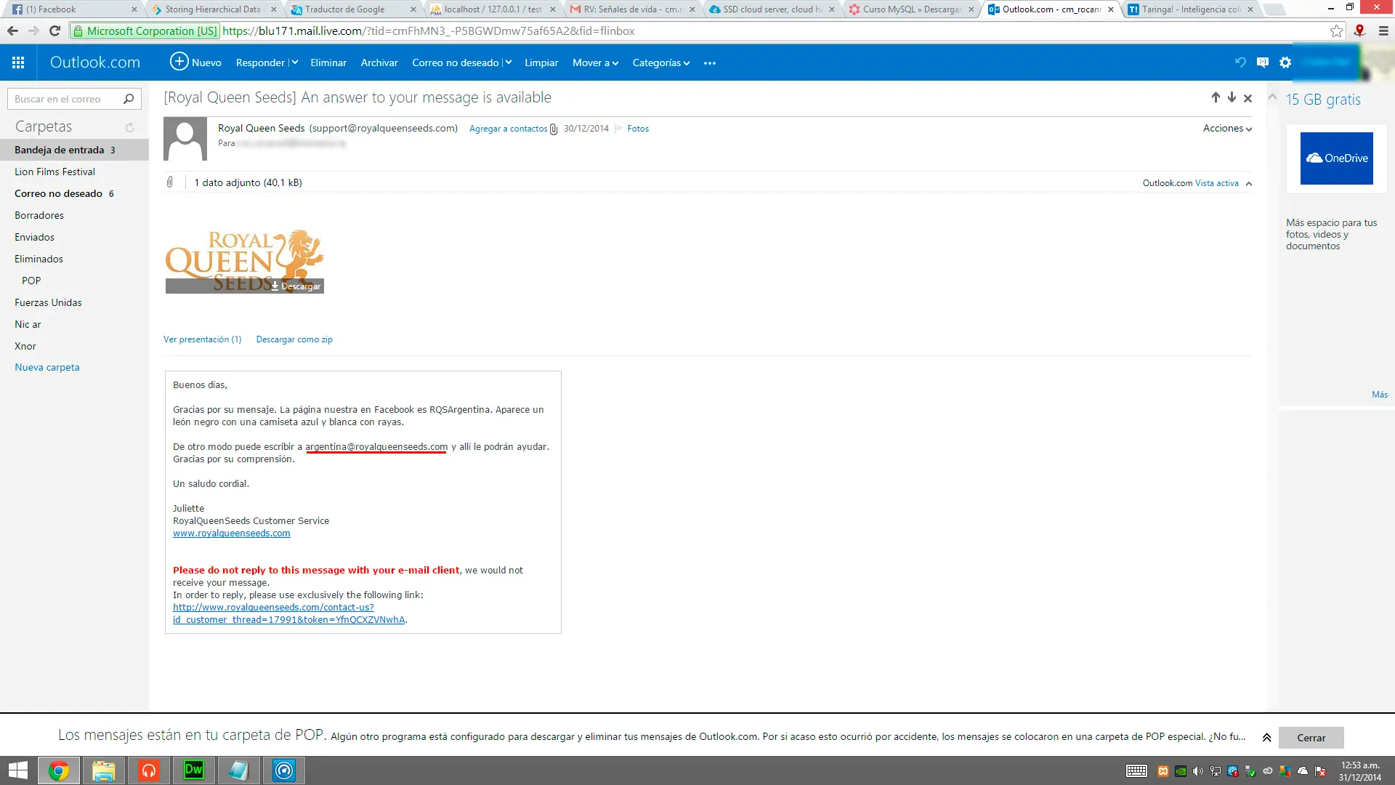Open Dreamweaver from the taskbar
1395x785 pixels.
[x=194, y=770]
